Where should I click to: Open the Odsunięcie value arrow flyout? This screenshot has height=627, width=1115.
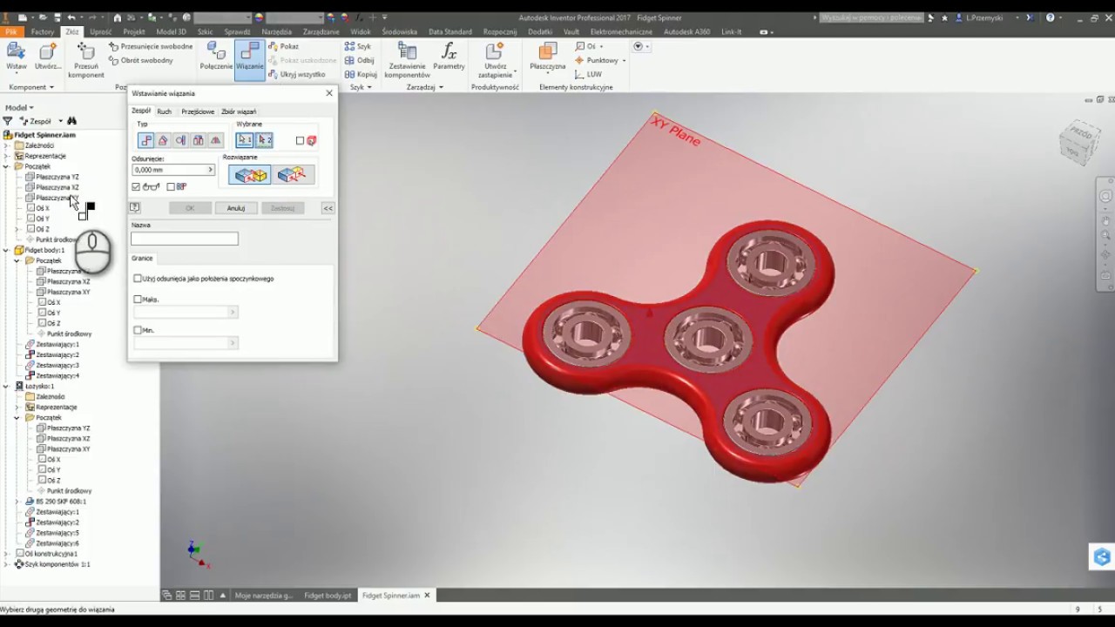click(x=210, y=170)
